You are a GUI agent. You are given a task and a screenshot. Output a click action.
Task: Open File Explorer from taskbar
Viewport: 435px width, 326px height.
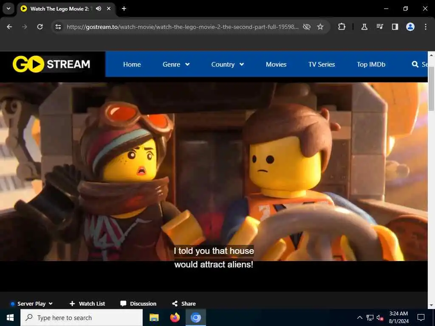pos(154,318)
